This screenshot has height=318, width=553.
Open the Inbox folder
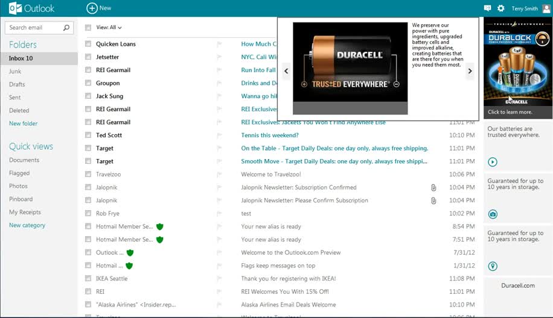(x=39, y=58)
